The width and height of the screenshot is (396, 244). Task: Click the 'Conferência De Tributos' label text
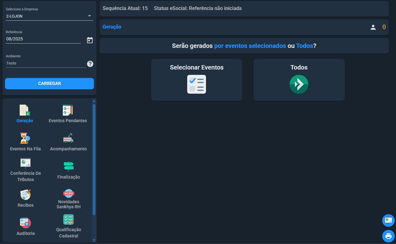click(26, 176)
